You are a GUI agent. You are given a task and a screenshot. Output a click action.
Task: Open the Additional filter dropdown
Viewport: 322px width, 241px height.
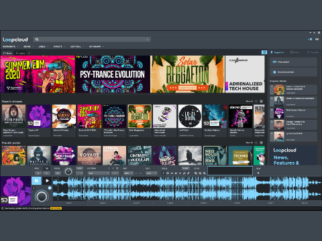(77, 47)
